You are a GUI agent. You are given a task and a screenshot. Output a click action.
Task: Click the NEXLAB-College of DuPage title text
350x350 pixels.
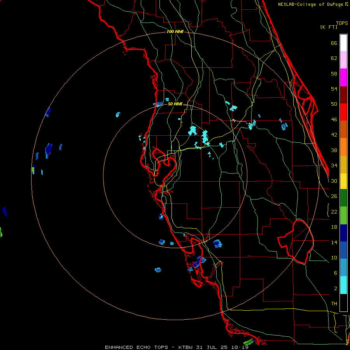click(x=313, y=4)
